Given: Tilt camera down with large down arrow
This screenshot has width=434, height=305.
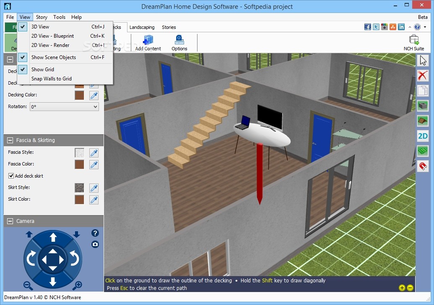Looking at the screenshot, I should tap(53, 282).
